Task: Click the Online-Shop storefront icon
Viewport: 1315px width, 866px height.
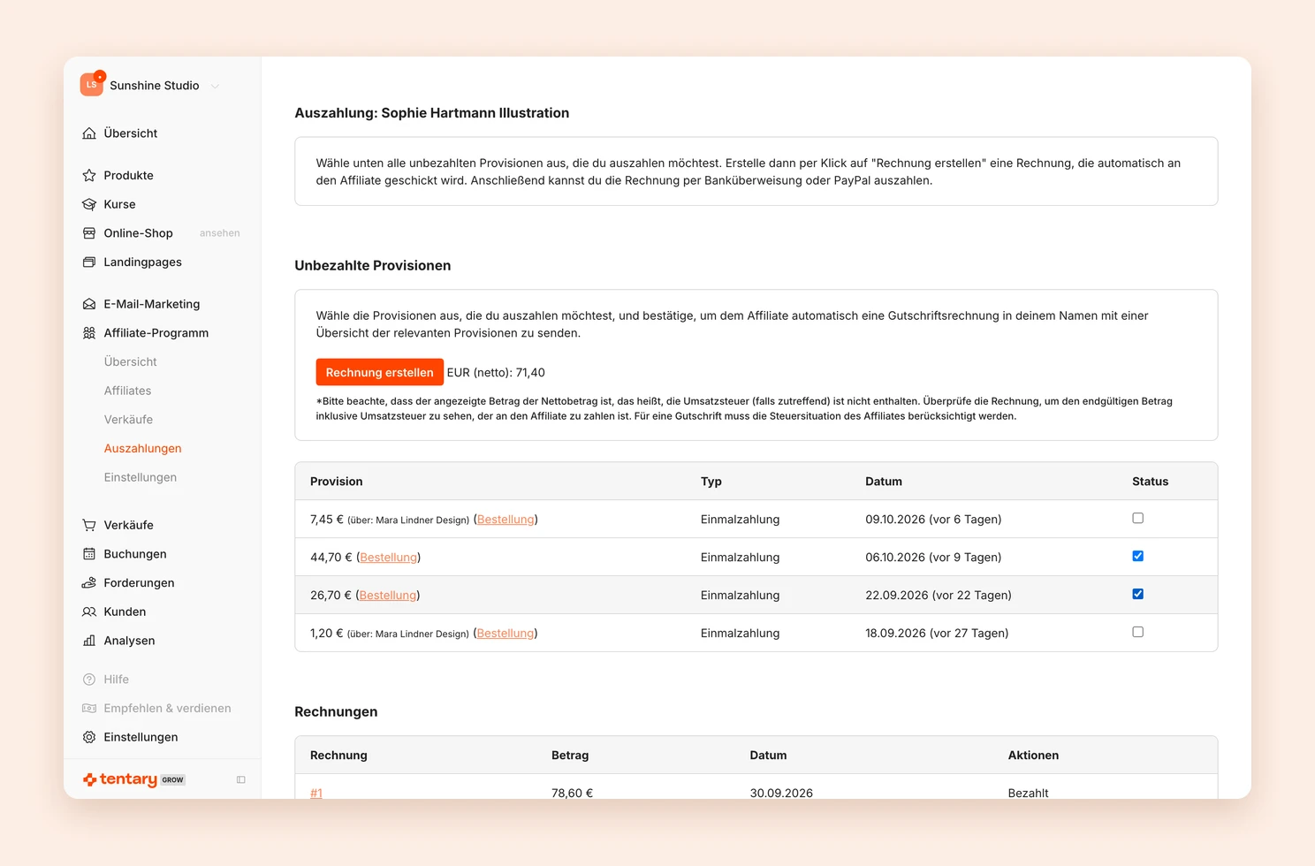Action: click(x=89, y=233)
